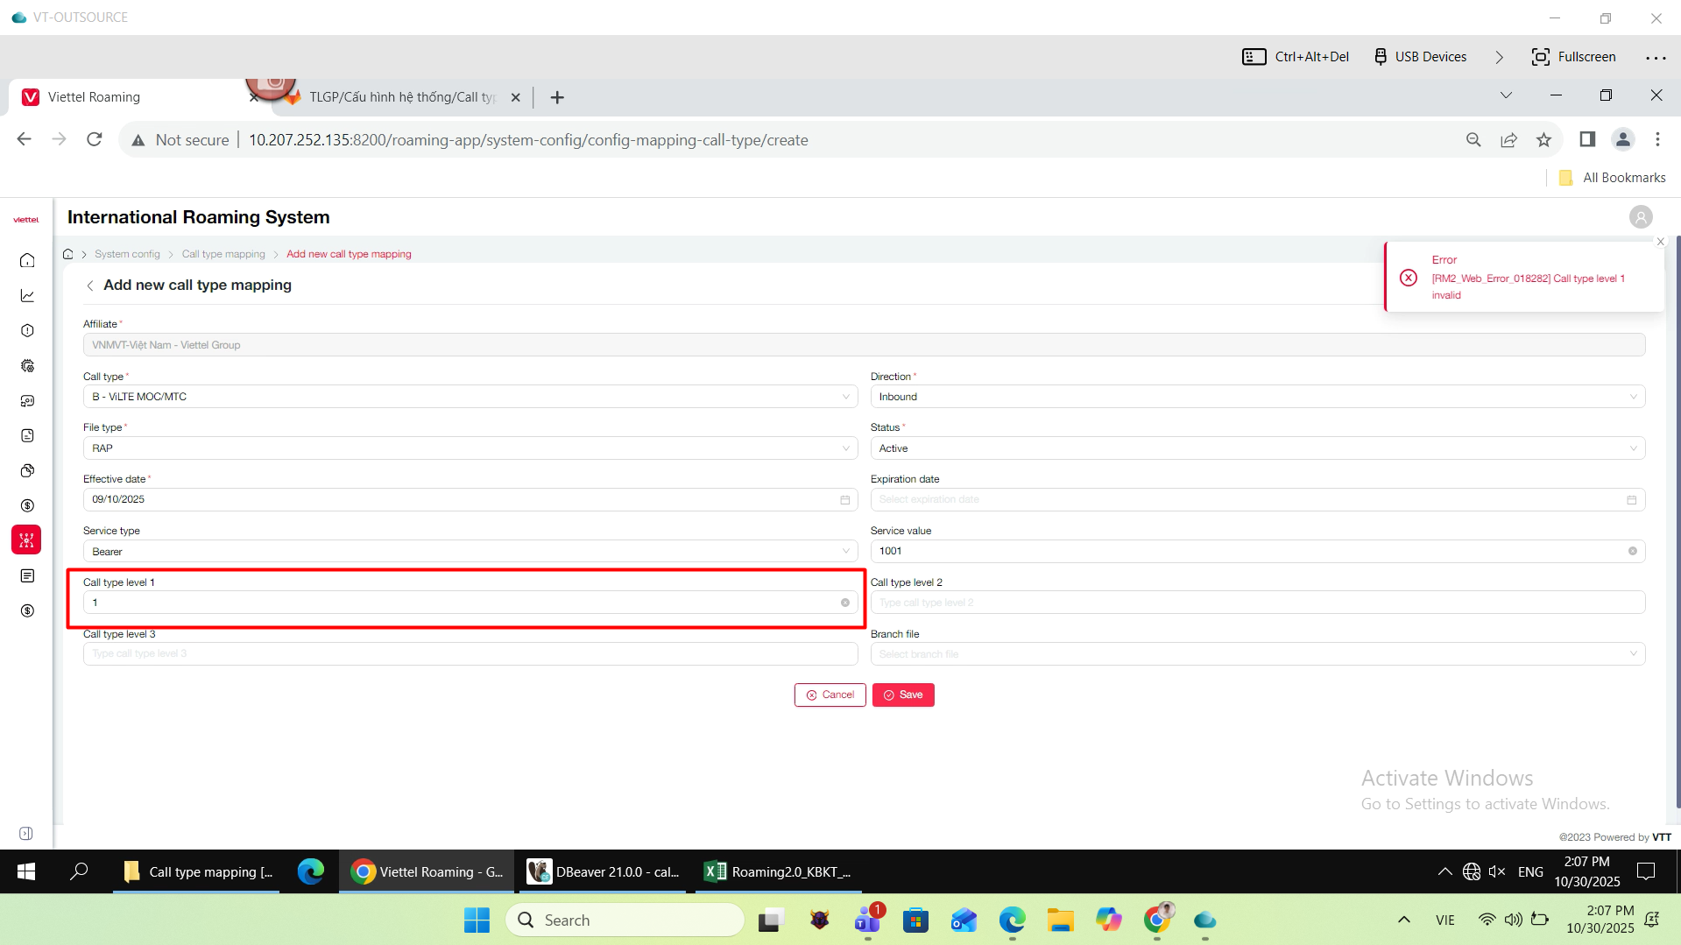The image size is (1681, 945).
Task: Expand the Status dropdown showing Active
Action: 1257,448
